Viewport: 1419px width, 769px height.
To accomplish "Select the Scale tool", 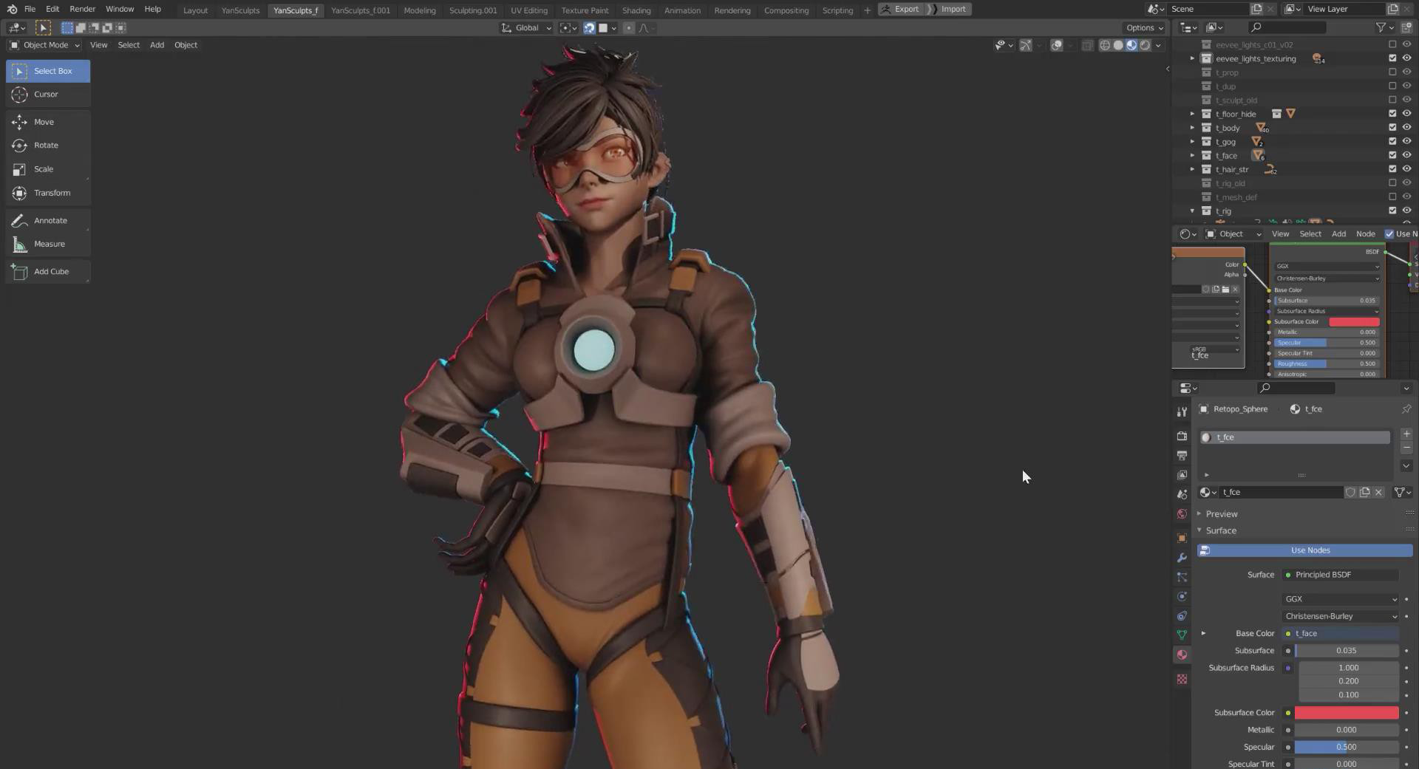I will pyautogui.click(x=48, y=169).
